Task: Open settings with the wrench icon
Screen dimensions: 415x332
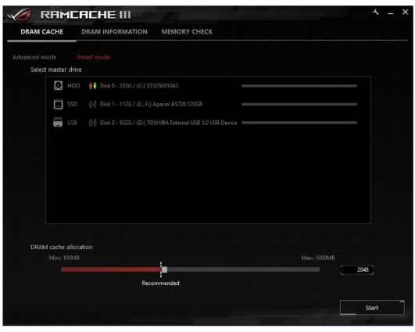Action: 376,12
